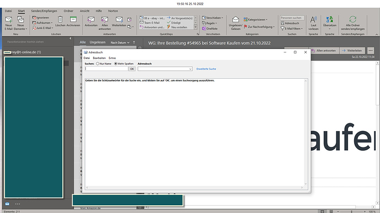Click the Weiterleiten forward icon
Image resolution: width=380 pixels, height=213 pixels.
(x=119, y=19)
